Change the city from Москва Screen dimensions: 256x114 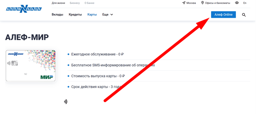(191, 3)
